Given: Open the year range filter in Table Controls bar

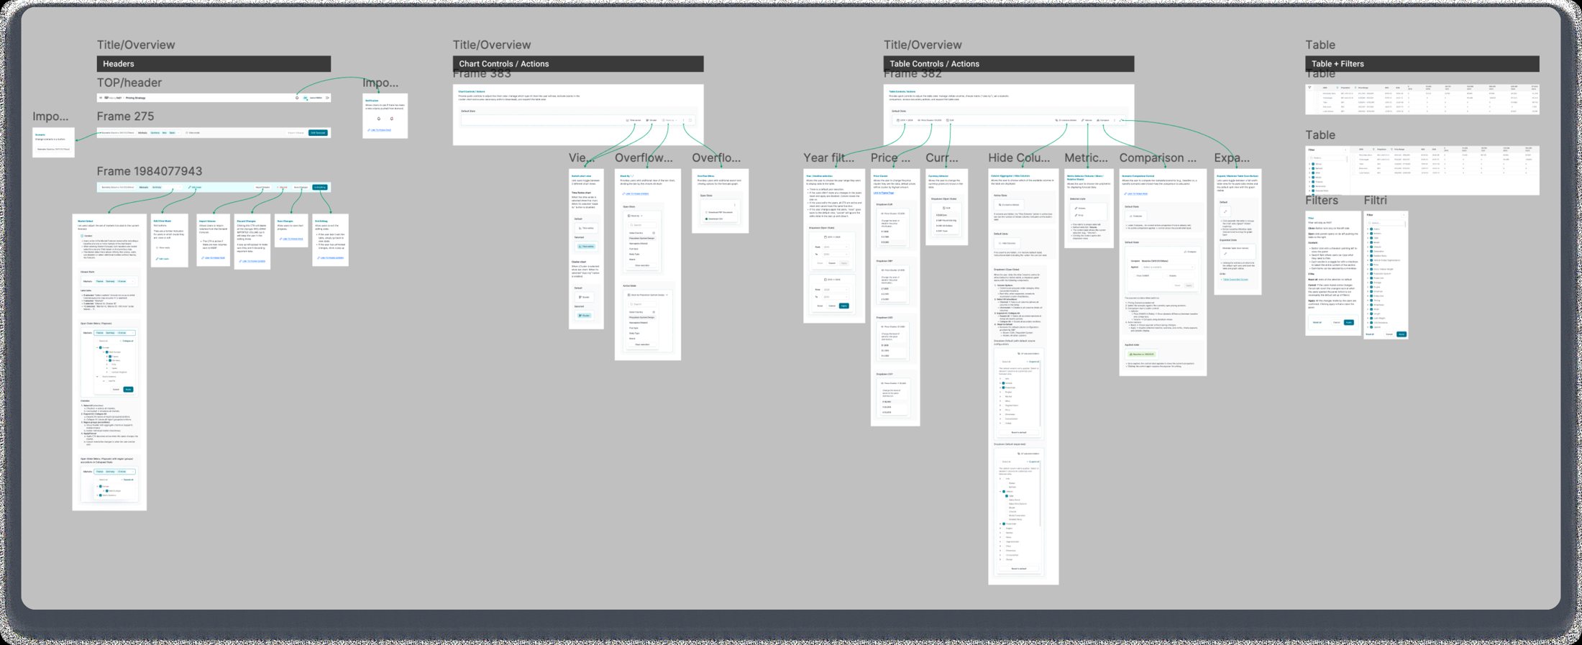Looking at the screenshot, I should [x=905, y=120].
